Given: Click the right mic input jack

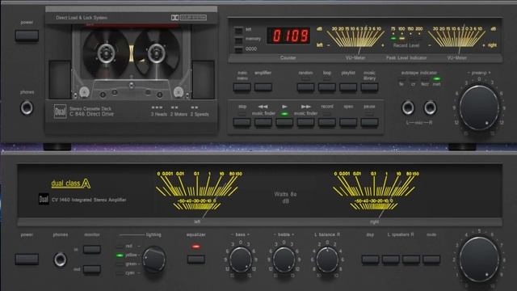Looking at the screenshot, I should (x=430, y=108).
